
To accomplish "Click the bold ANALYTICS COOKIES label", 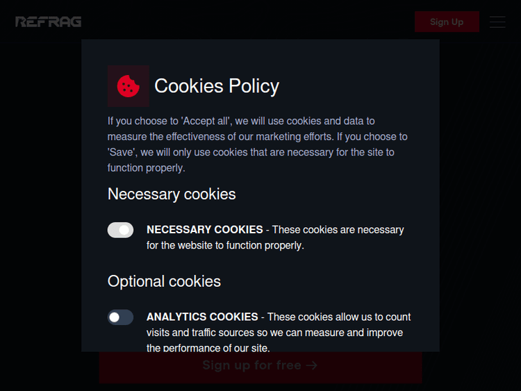I will tap(202, 317).
